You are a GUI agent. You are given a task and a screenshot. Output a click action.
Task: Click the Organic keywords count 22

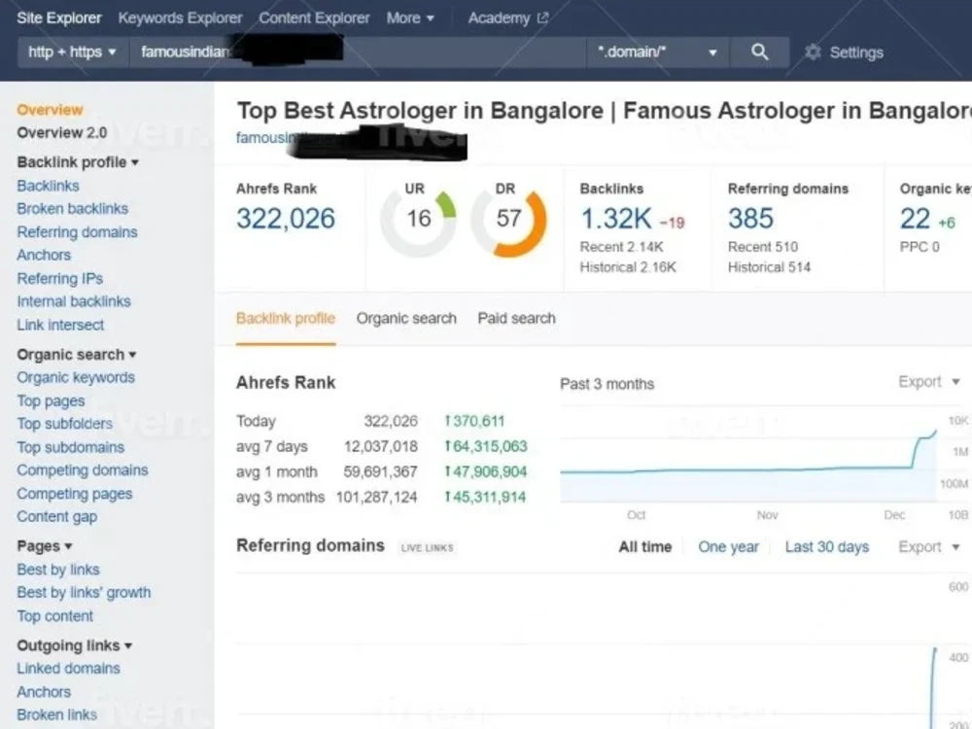(915, 219)
